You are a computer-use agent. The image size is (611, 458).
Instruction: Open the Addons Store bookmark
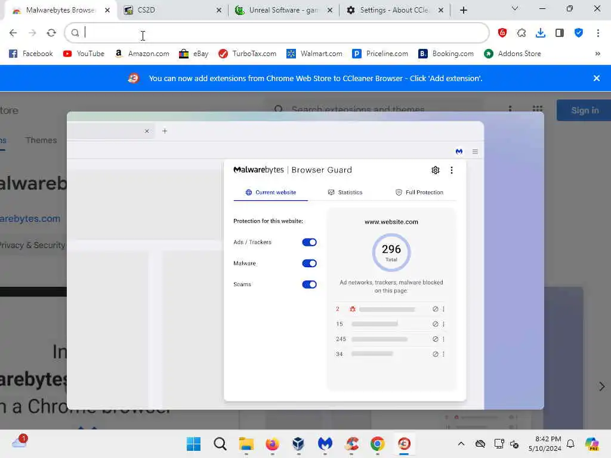512,54
